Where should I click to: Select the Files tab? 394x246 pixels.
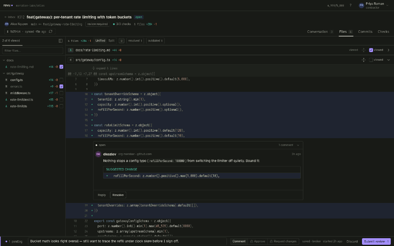(x=346, y=32)
